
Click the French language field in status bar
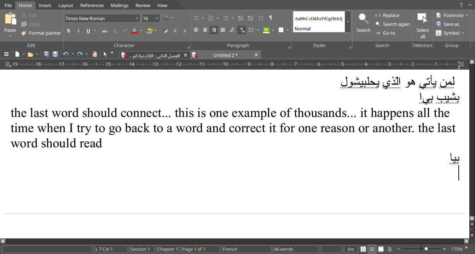(246, 249)
